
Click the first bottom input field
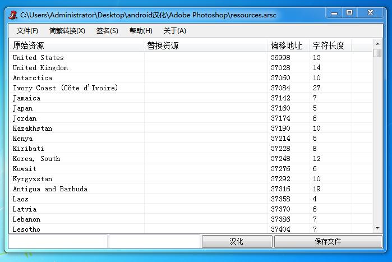coord(58,241)
